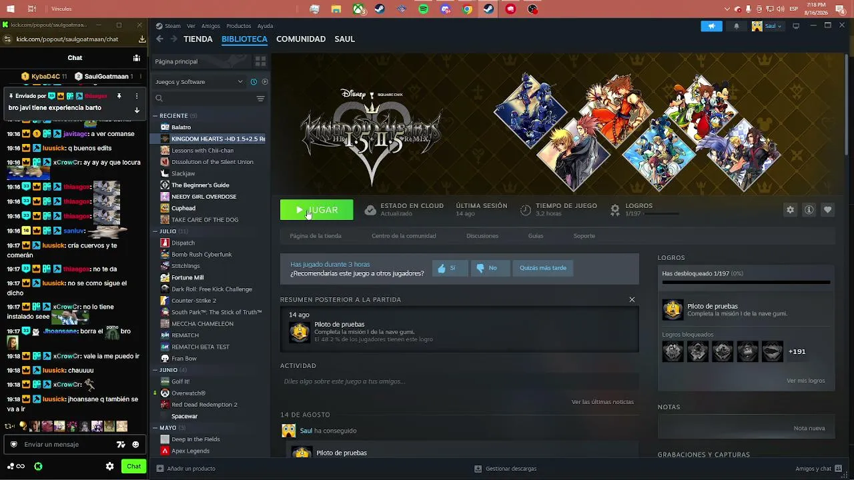Close the post-game summary panel
This screenshot has height=480, width=854.
click(x=632, y=299)
